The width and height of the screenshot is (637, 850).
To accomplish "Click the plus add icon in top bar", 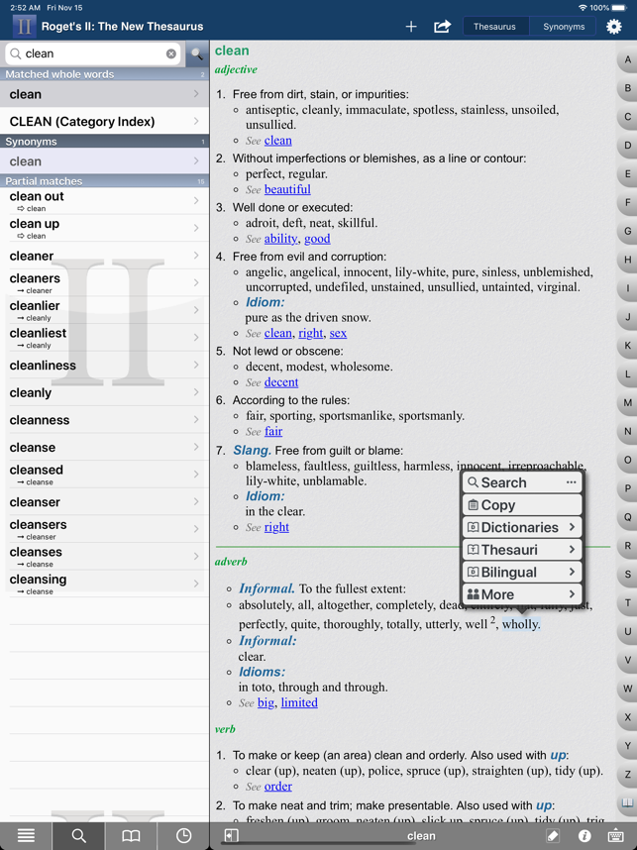I will 411,27.
